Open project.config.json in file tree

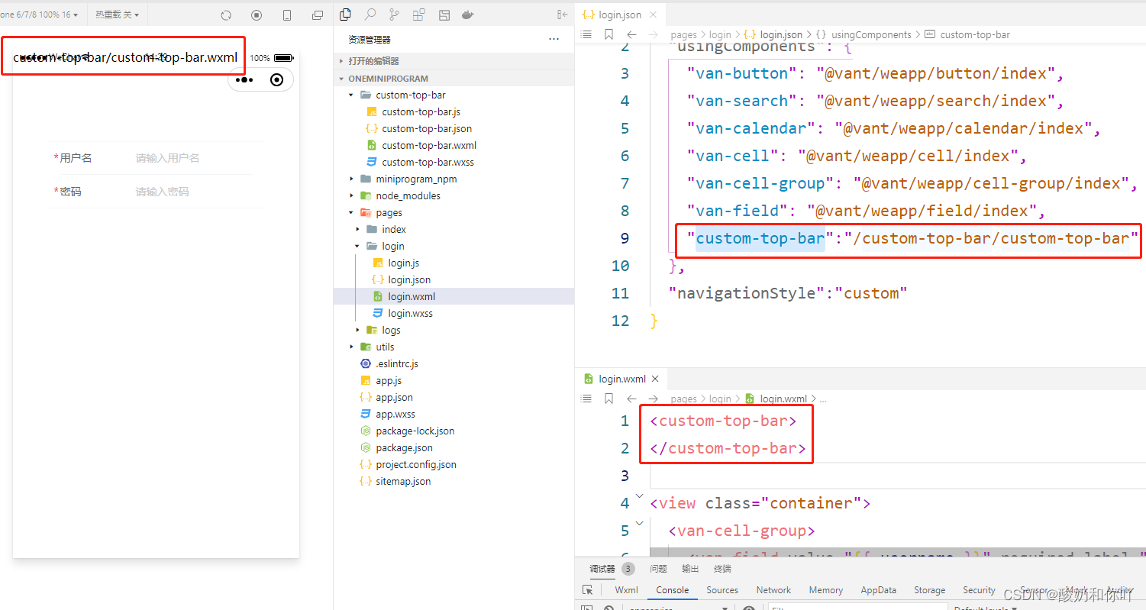[415, 464]
